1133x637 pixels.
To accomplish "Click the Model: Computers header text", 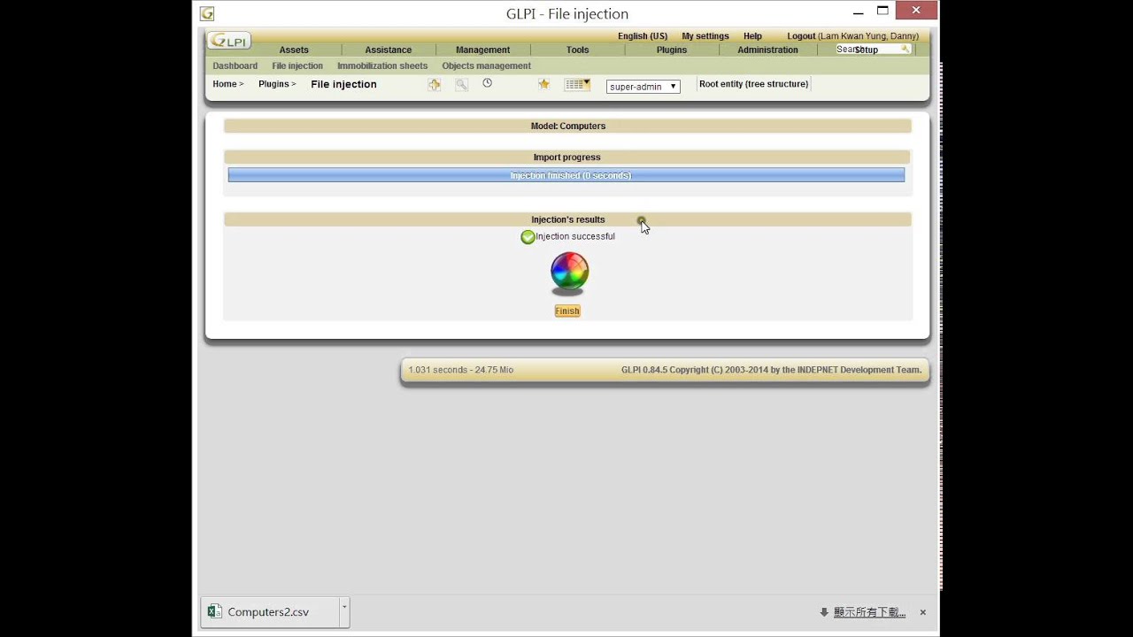I will click(567, 126).
